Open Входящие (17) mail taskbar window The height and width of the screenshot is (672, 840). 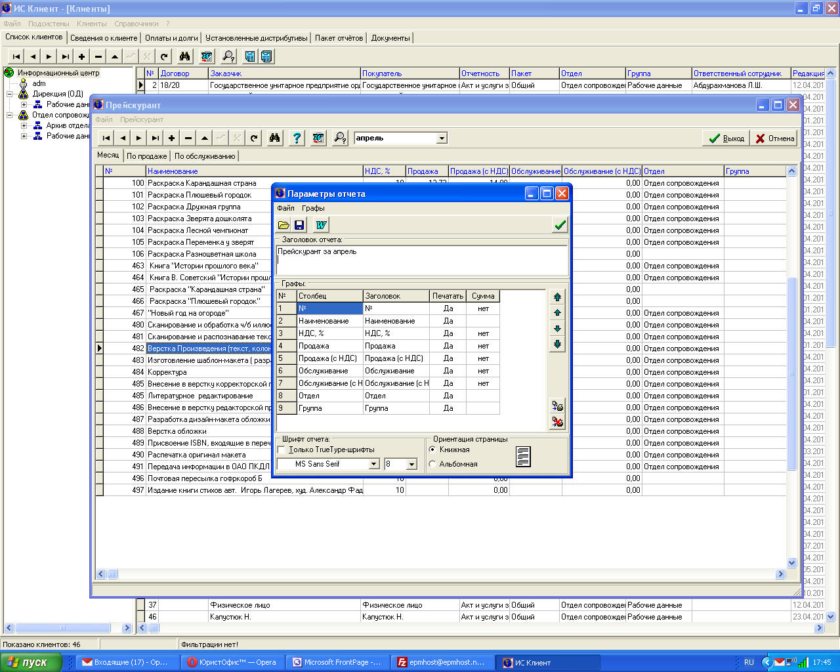[129, 662]
